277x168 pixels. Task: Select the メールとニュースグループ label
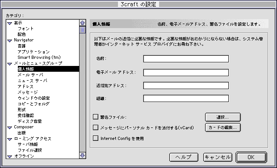tap(38, 63)
